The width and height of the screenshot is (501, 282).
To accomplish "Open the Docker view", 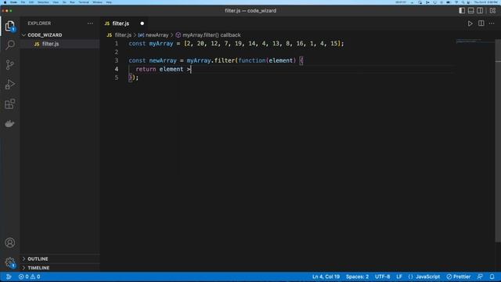I will tap(10, 124).
